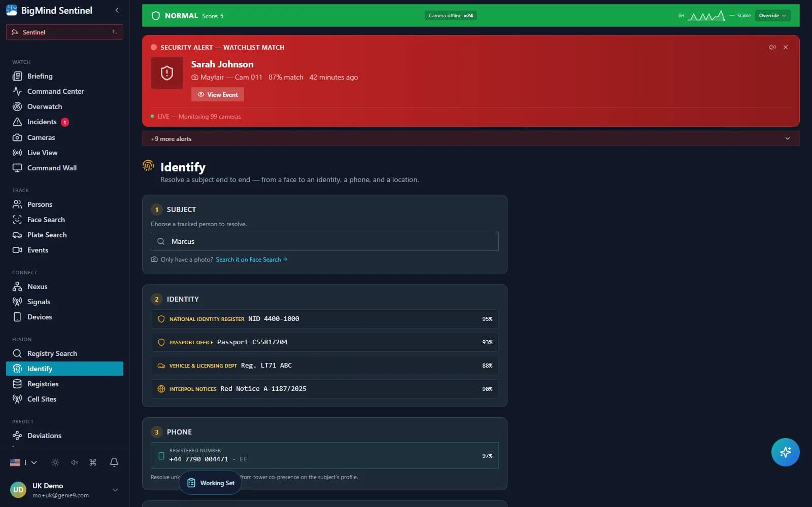Click the NORMAL status shield icon
The height and width of the screenshot is (507, 812).
click(x=156, y=16)
